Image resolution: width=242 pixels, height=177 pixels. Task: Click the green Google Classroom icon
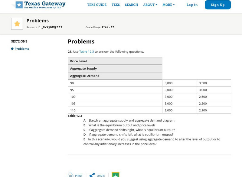click(116, 175)
